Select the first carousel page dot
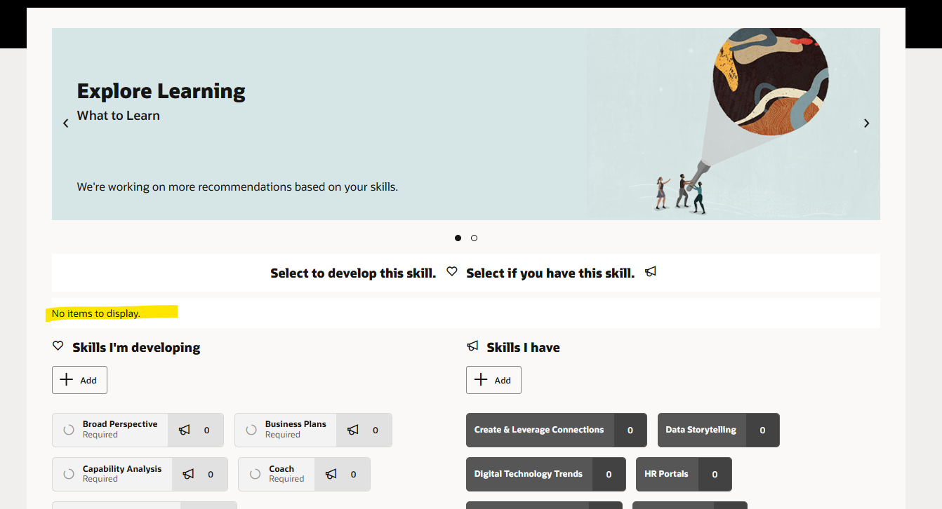 [458, 238]
